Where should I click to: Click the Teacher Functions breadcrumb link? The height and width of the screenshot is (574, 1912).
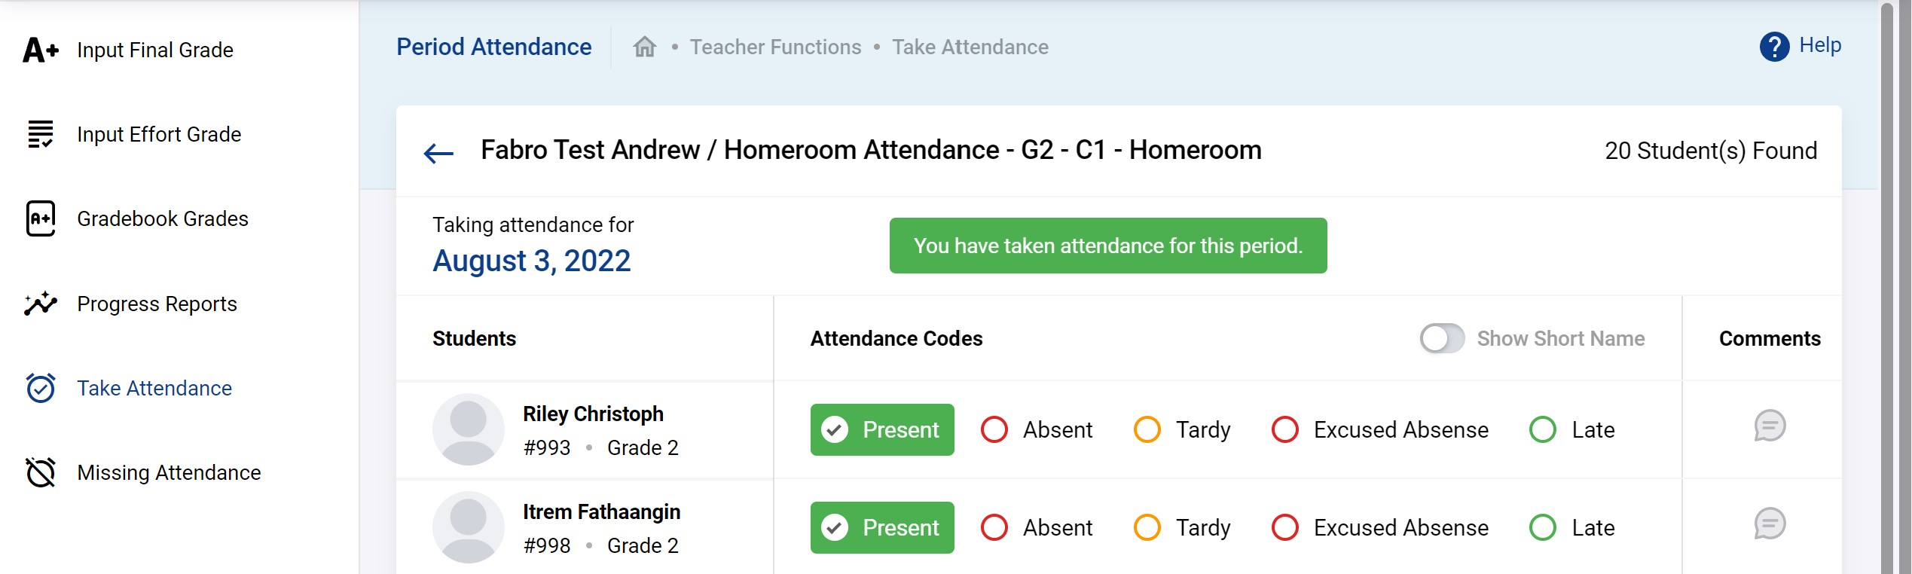pos(775,47)
